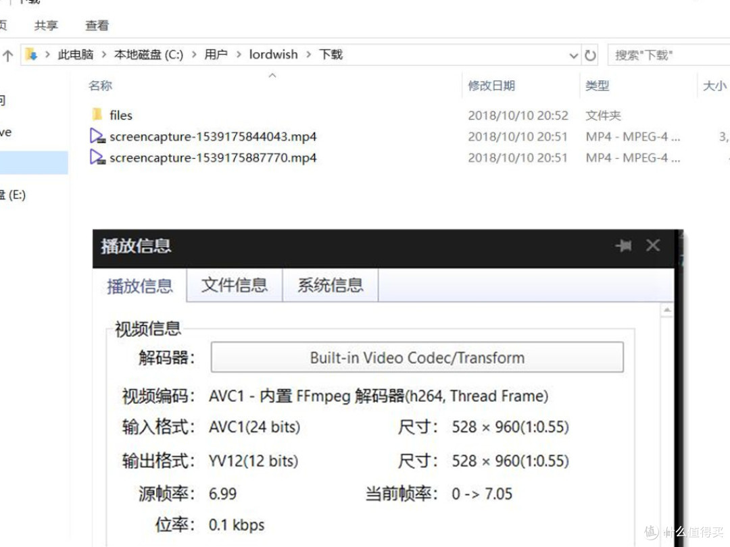Viewport: 730px width, 547px height.
Task: Sort by 修改日期 column header
Action: 491,86
